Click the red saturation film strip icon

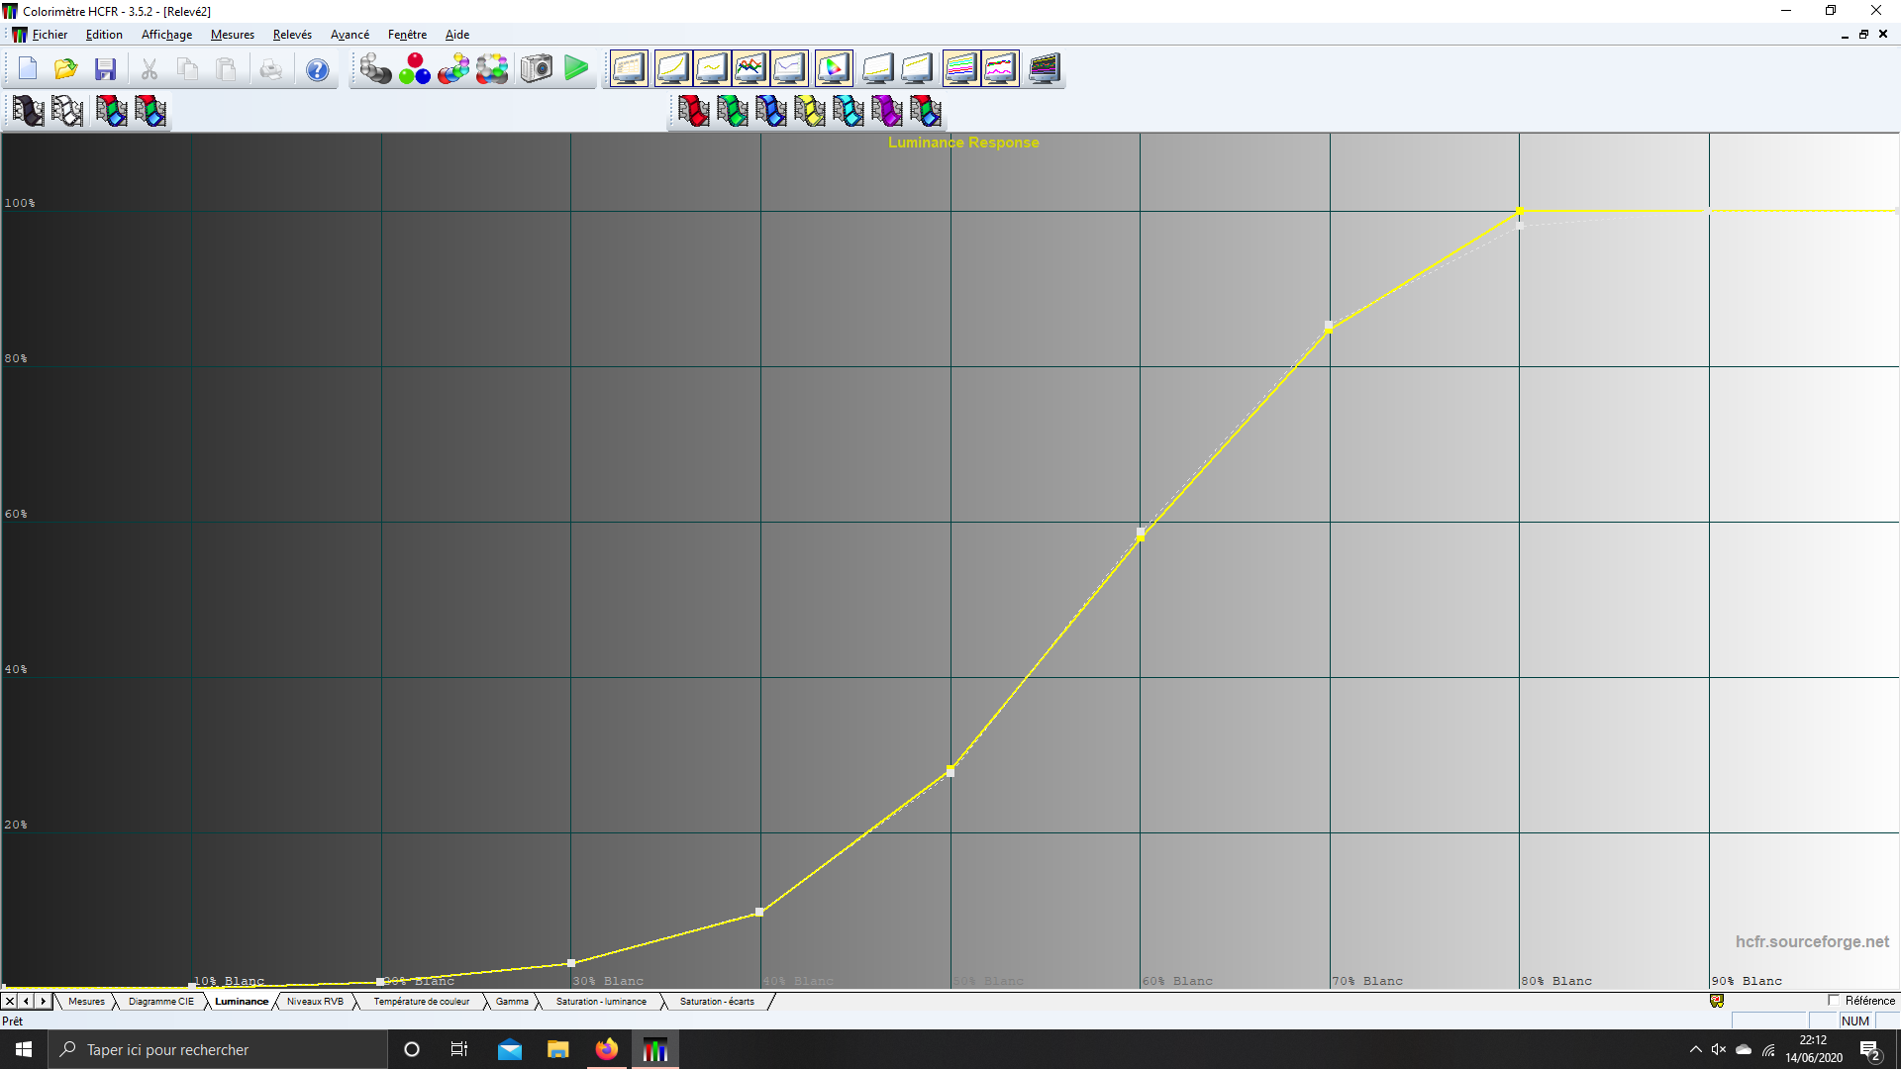pyautogui.click(x=693, y=111)
